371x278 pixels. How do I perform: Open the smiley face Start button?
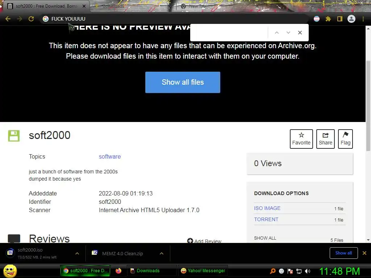coord(10,271)
